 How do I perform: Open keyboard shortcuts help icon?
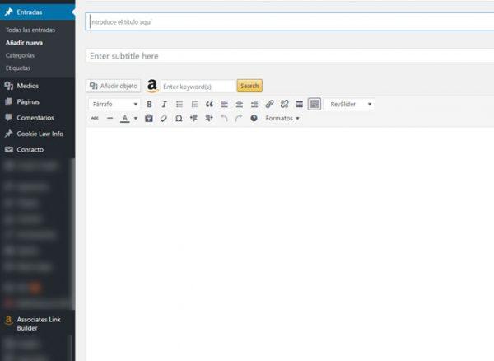tap(254, 119)
